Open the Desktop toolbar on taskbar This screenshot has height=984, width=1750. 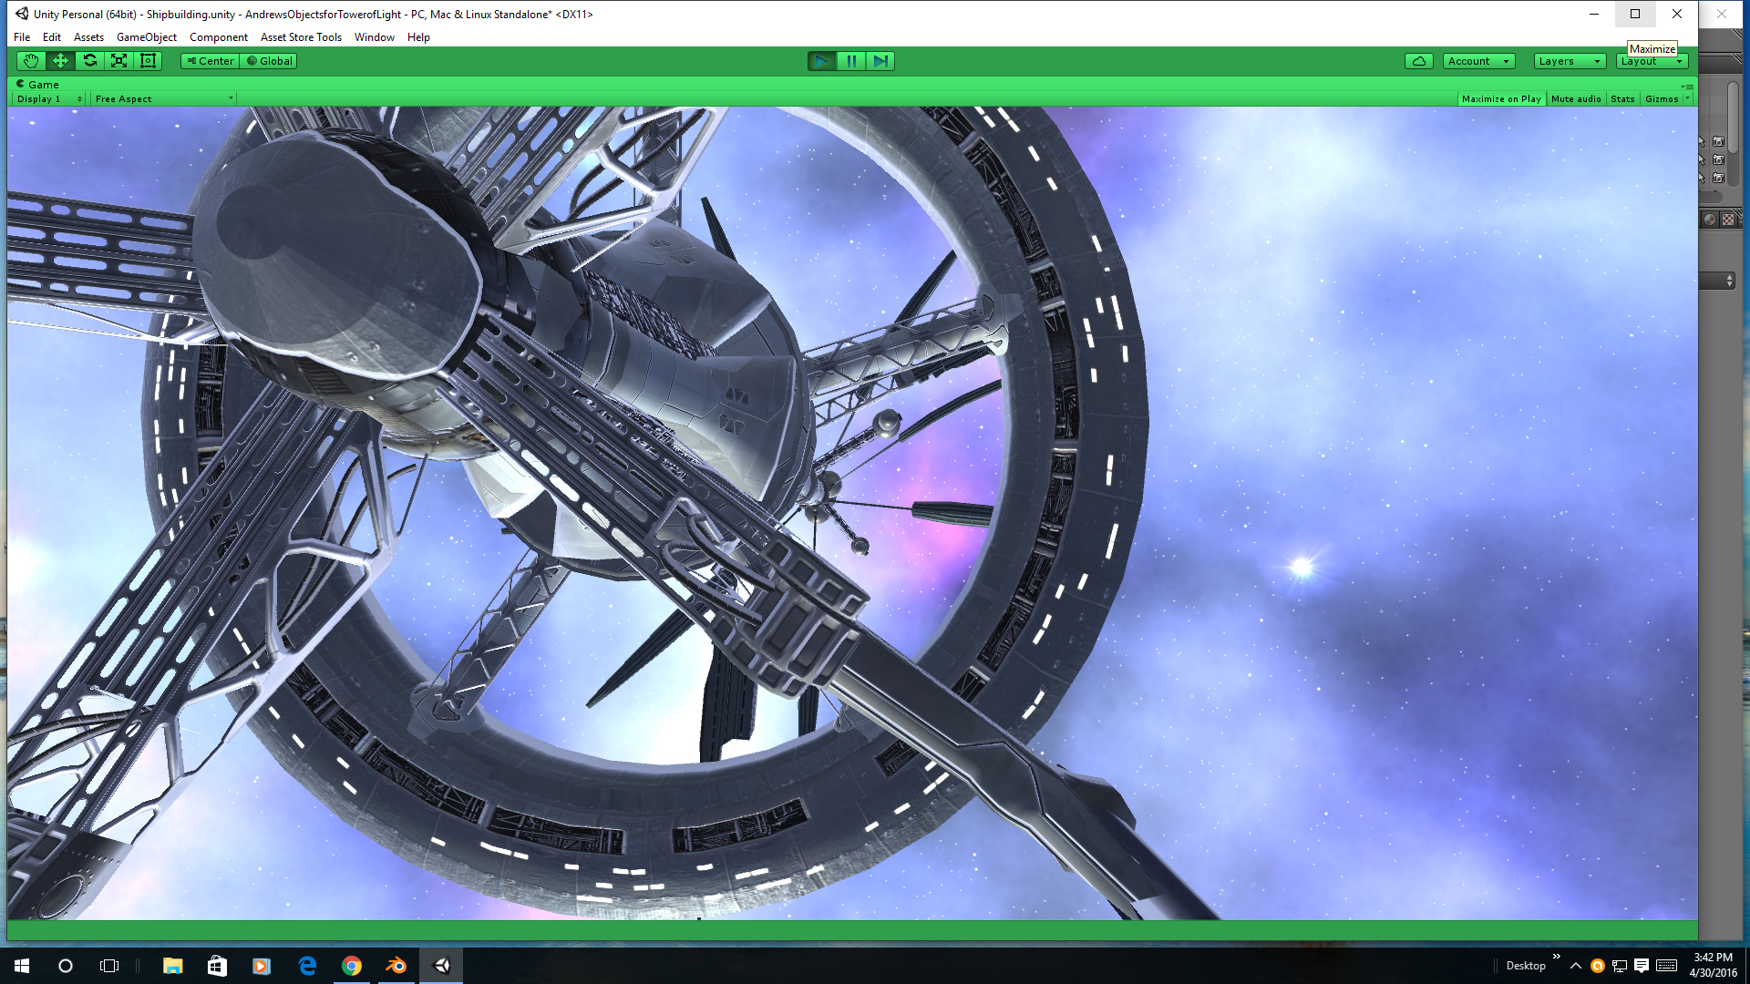pos(1525,966)
